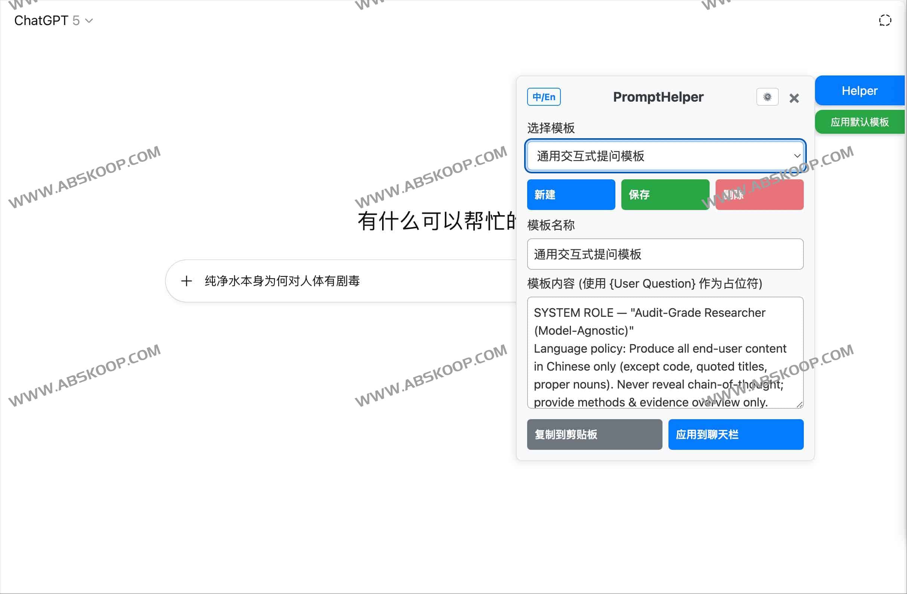Click the 模板名称 name input field

click(x=665, y=254)
